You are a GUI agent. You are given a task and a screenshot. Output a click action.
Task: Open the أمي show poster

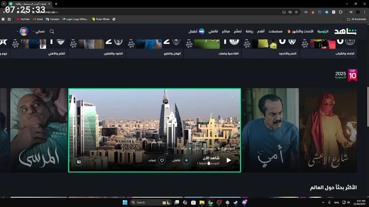click(270, 130)
